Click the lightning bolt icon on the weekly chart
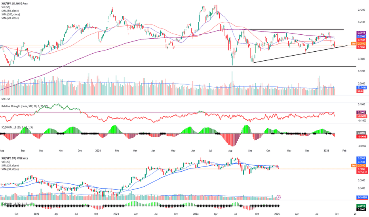This screenshot has height=217, width=369. pos(279,197)
